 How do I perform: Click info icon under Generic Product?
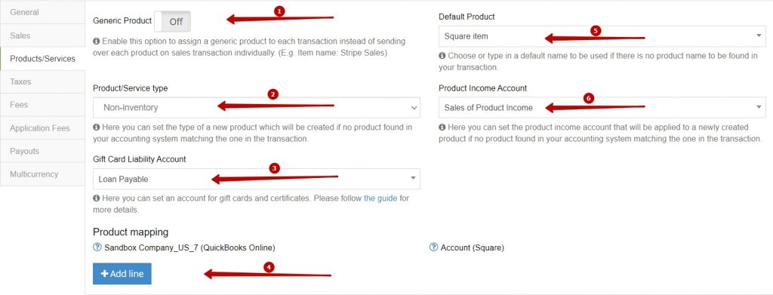[x=97, y=41]
